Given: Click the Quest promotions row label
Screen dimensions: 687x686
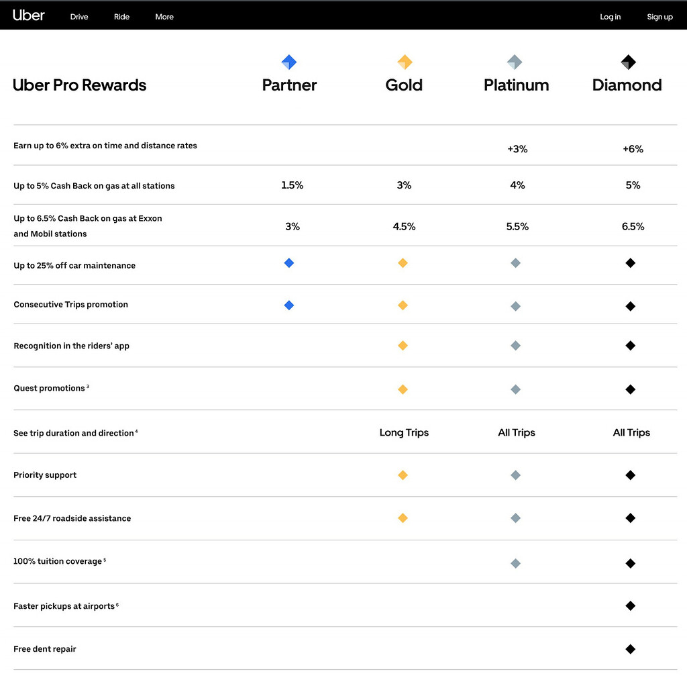Looking at the screenshot, I should click(x=50, y=389).
